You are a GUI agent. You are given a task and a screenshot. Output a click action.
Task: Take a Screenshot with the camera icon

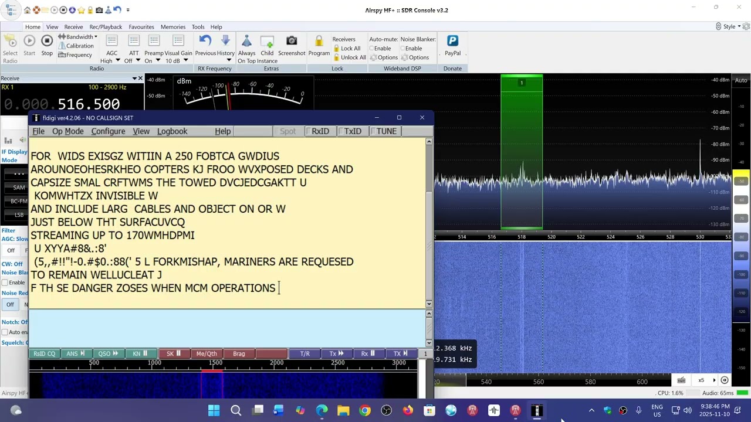(292, 40)
